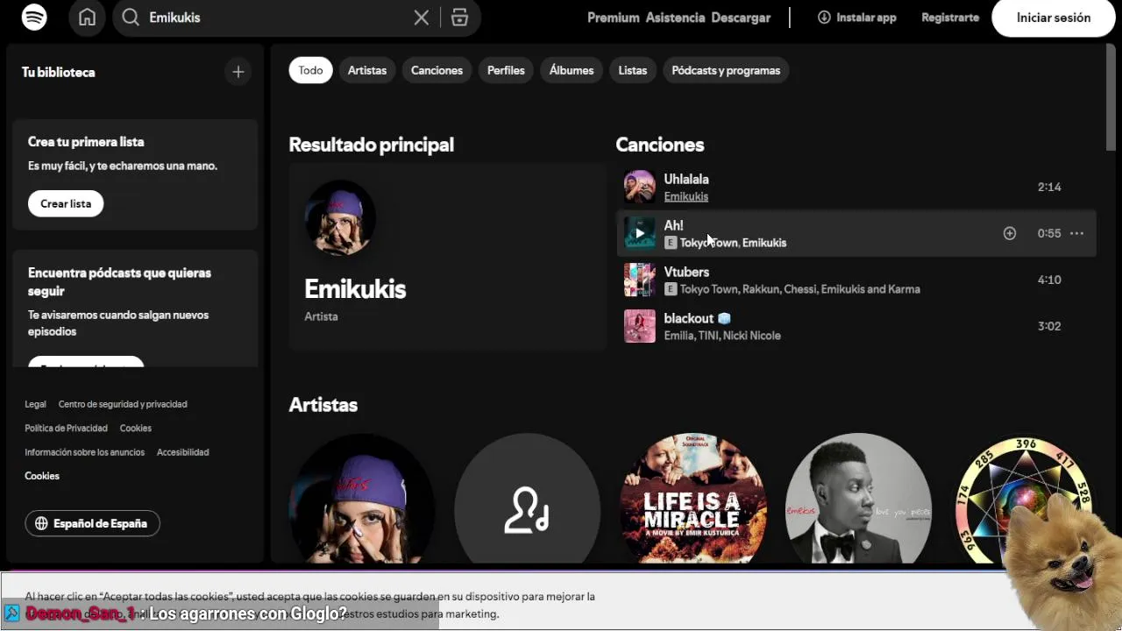Open Información sobre los anuncios link
The width and height of the screenshot is (1122, 631).
(x=84, y=452)
